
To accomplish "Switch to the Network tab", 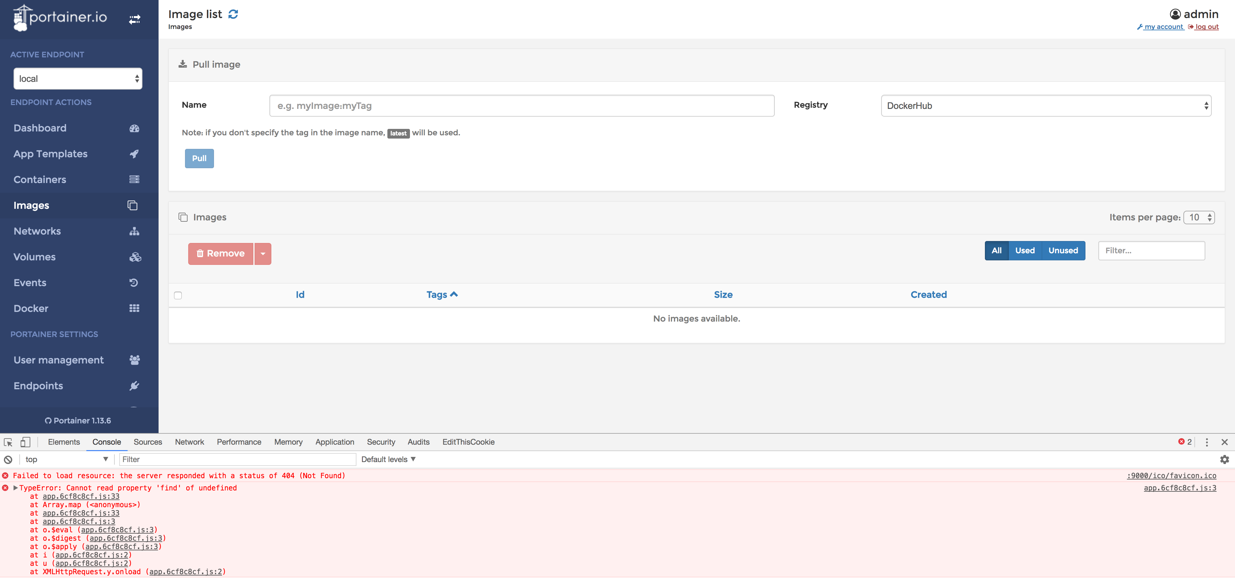I will pyautogui.click(x=190, y=442).
